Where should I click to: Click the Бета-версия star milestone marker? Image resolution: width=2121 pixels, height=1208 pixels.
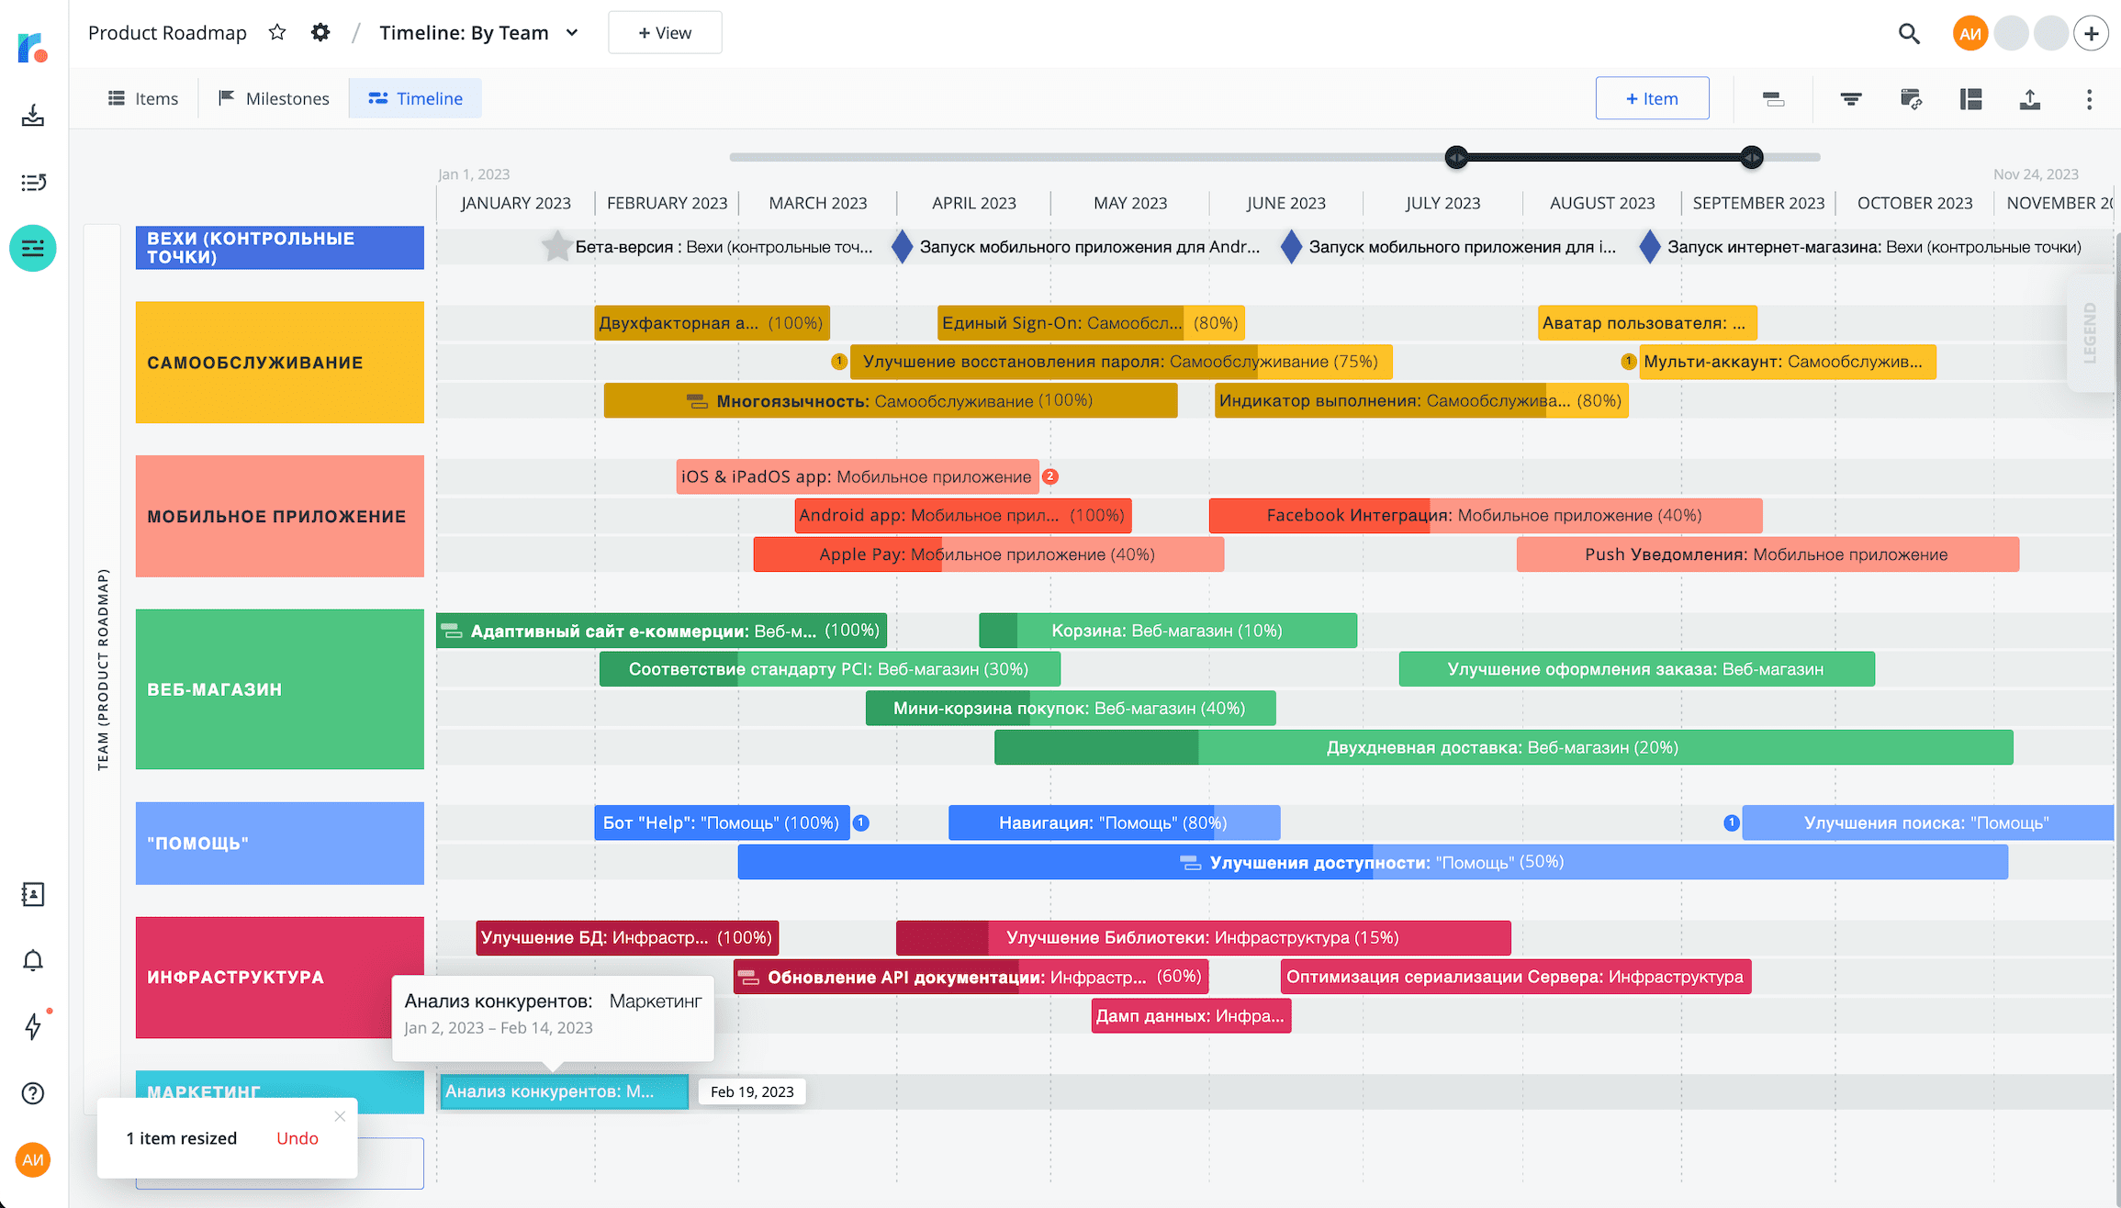click(x=555, y=246)
